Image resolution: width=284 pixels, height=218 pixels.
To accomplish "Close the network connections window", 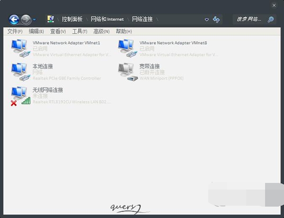I will click(274, 5).
